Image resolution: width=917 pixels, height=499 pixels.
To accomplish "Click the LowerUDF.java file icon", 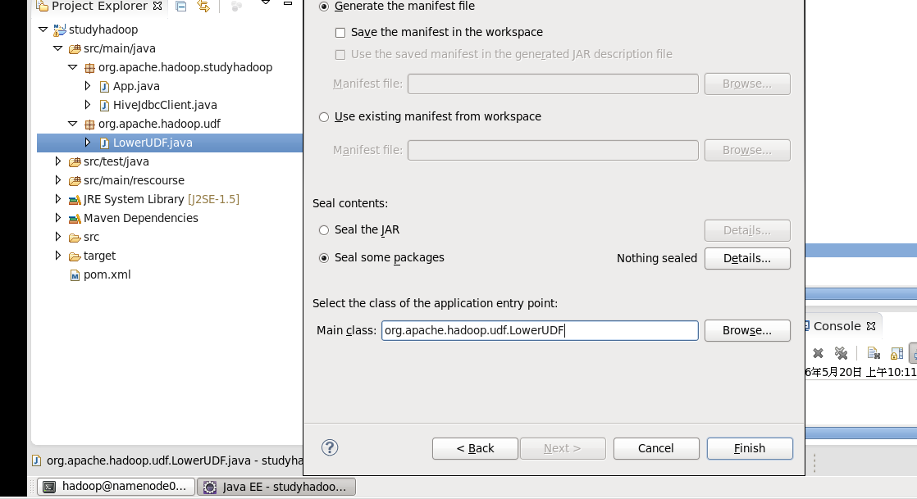I will (104, 143).
